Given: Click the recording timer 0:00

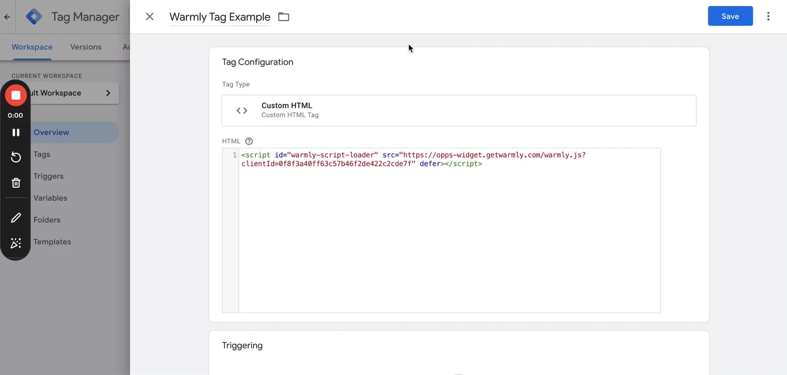Looking at the screenshot, I should [x=15, y=115].
